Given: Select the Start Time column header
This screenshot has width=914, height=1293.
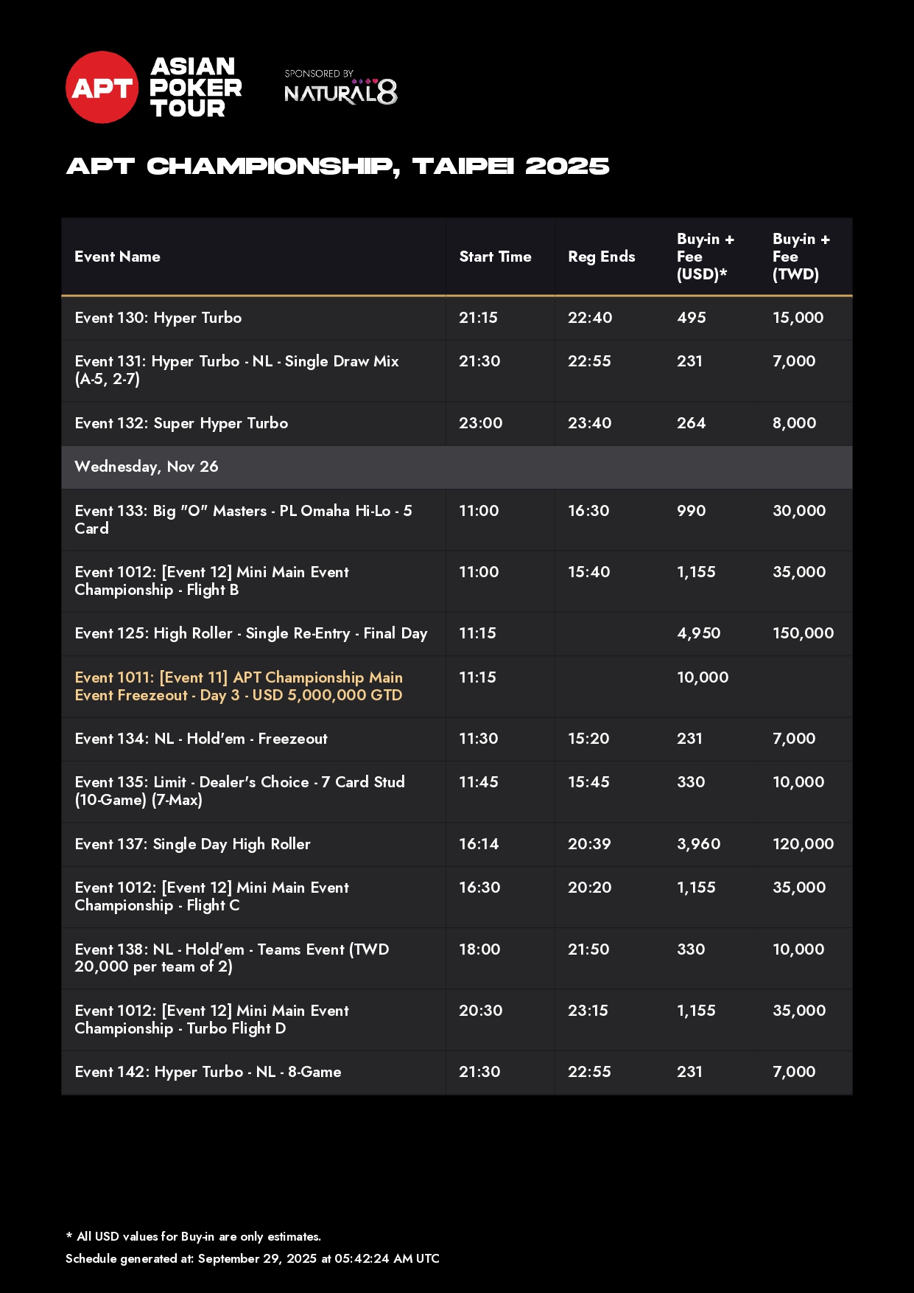Looking at the screenshot, I should [x=495, y=257].
